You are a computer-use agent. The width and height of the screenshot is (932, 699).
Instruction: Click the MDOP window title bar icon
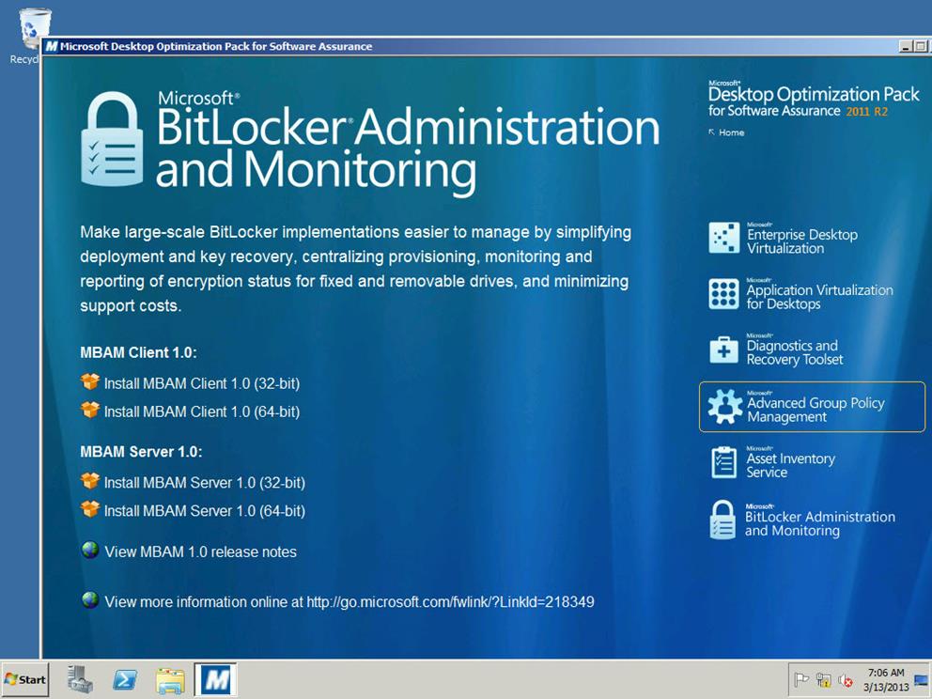pyautogui.click(x=52, y=46)
